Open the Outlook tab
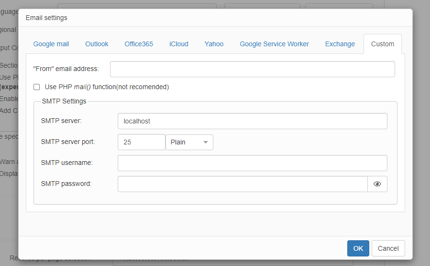The width and height of the screenshot is (430, 266). pyautogui.click(x=97, y=44)
